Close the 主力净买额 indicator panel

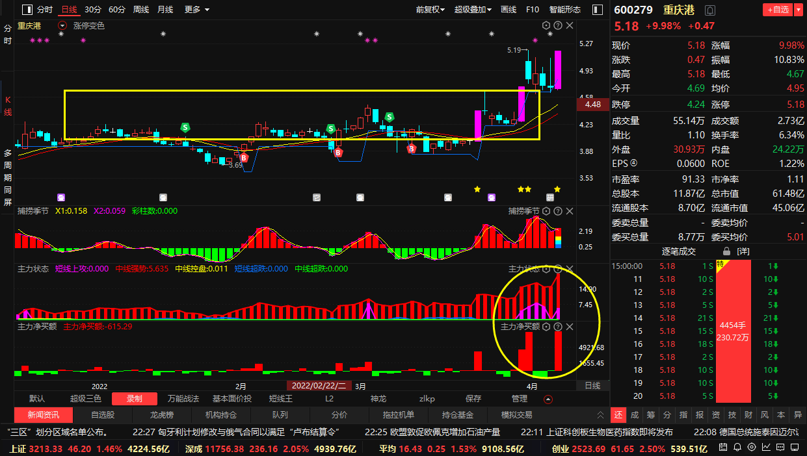pos(570,327)
